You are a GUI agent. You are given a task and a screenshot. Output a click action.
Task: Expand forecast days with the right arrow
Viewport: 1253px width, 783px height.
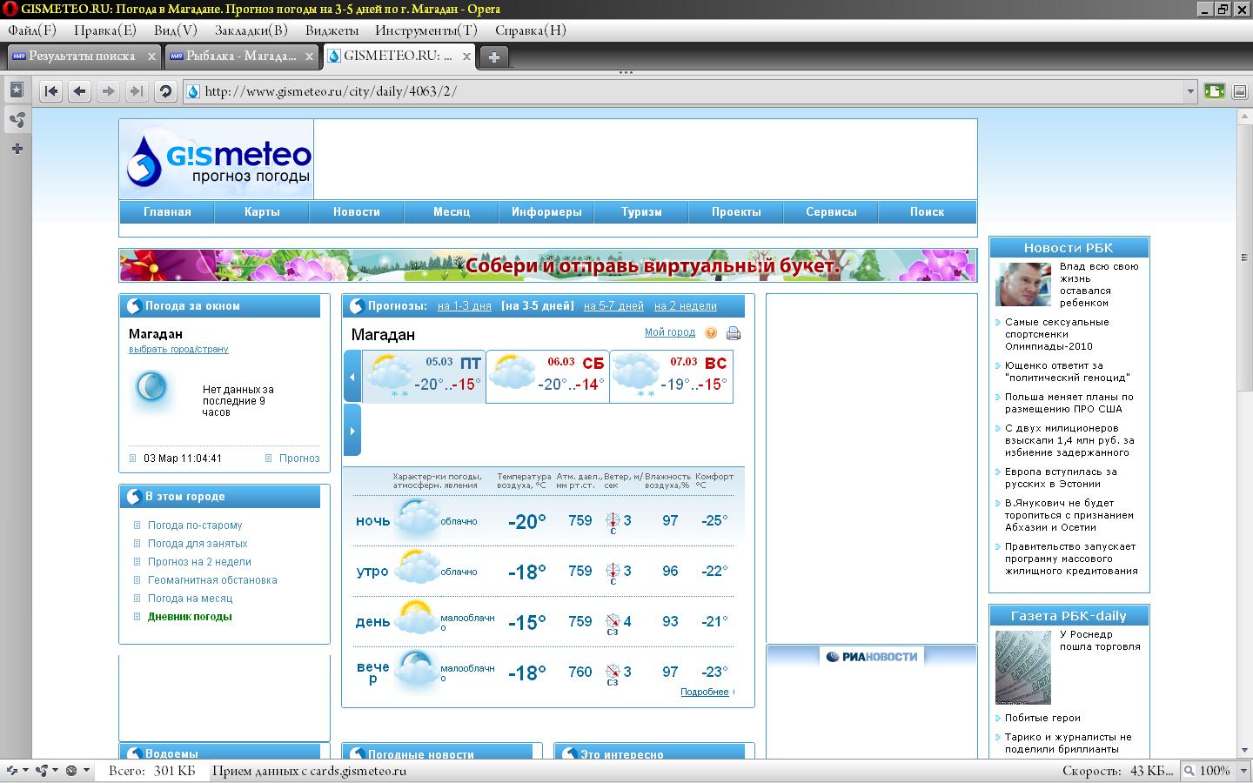point(352,431)
